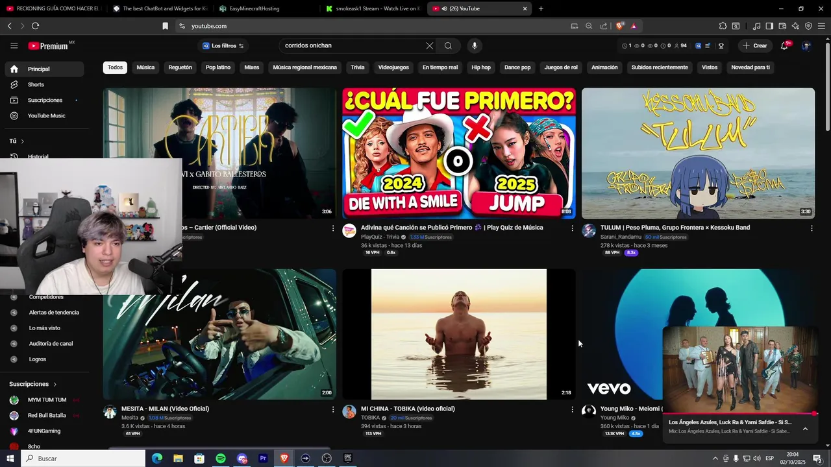The image size is (831, 467).
Task: Open the browser main menu
Action: [822, 26]
